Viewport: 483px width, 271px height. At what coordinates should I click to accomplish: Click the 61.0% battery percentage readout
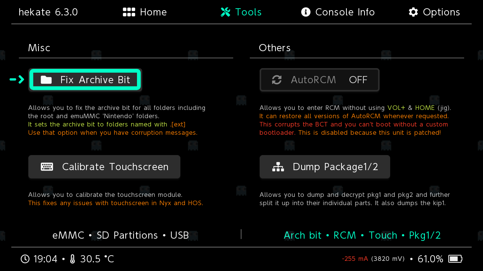click(x=431, y=259)
